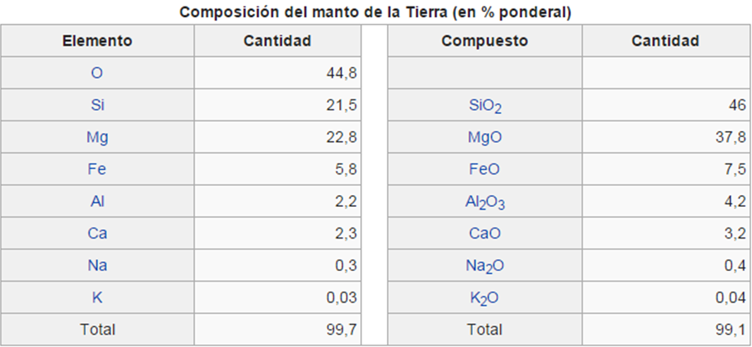Screen dimensions: 752x347
Task: Click the Na2O compound link
Action: (485, 267)
